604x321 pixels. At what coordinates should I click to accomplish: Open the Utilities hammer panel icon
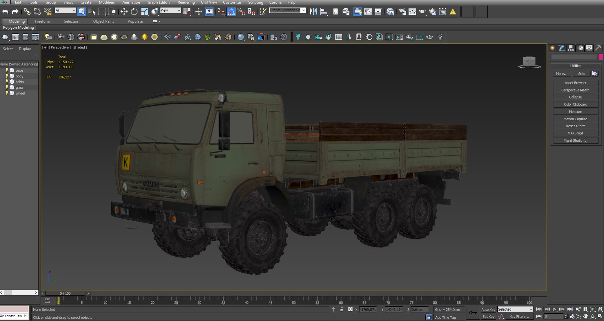click(598, 48)
